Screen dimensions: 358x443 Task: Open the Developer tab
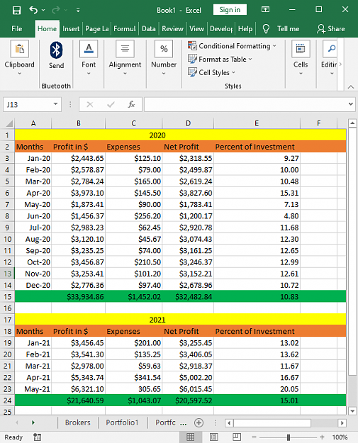[x=221, y=29]
